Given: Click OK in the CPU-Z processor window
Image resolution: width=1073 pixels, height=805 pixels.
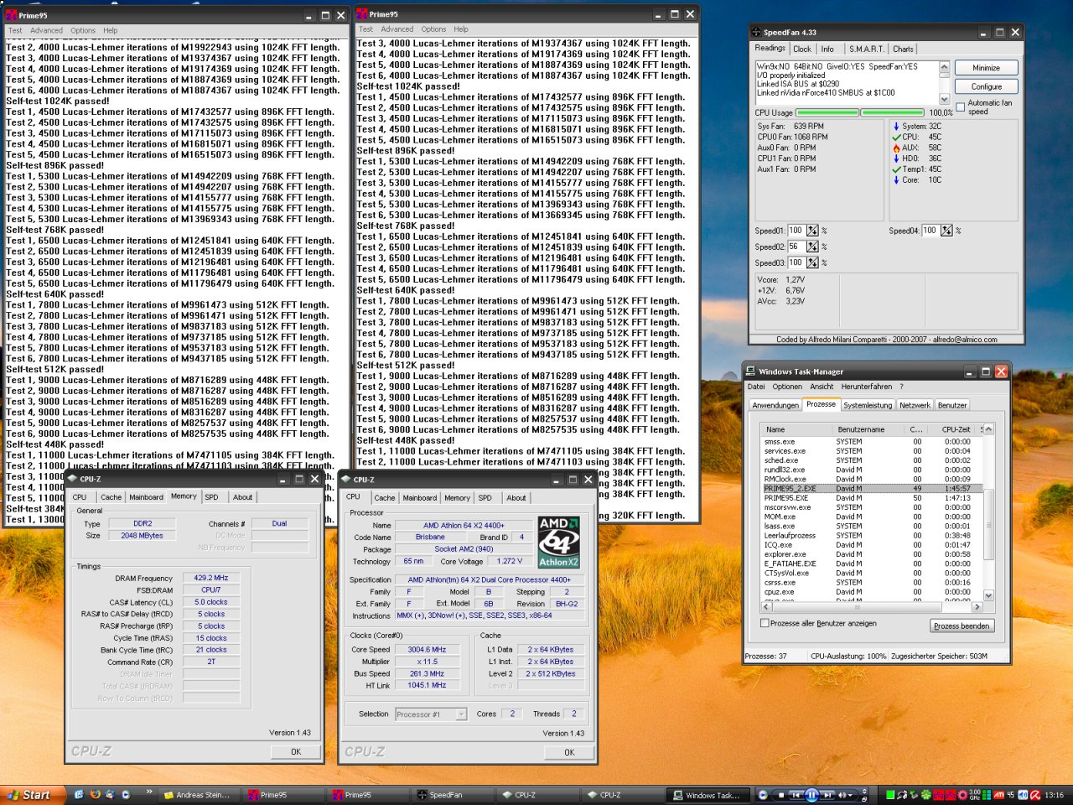Looking at the screenshot, I should [x=569, y=753].
